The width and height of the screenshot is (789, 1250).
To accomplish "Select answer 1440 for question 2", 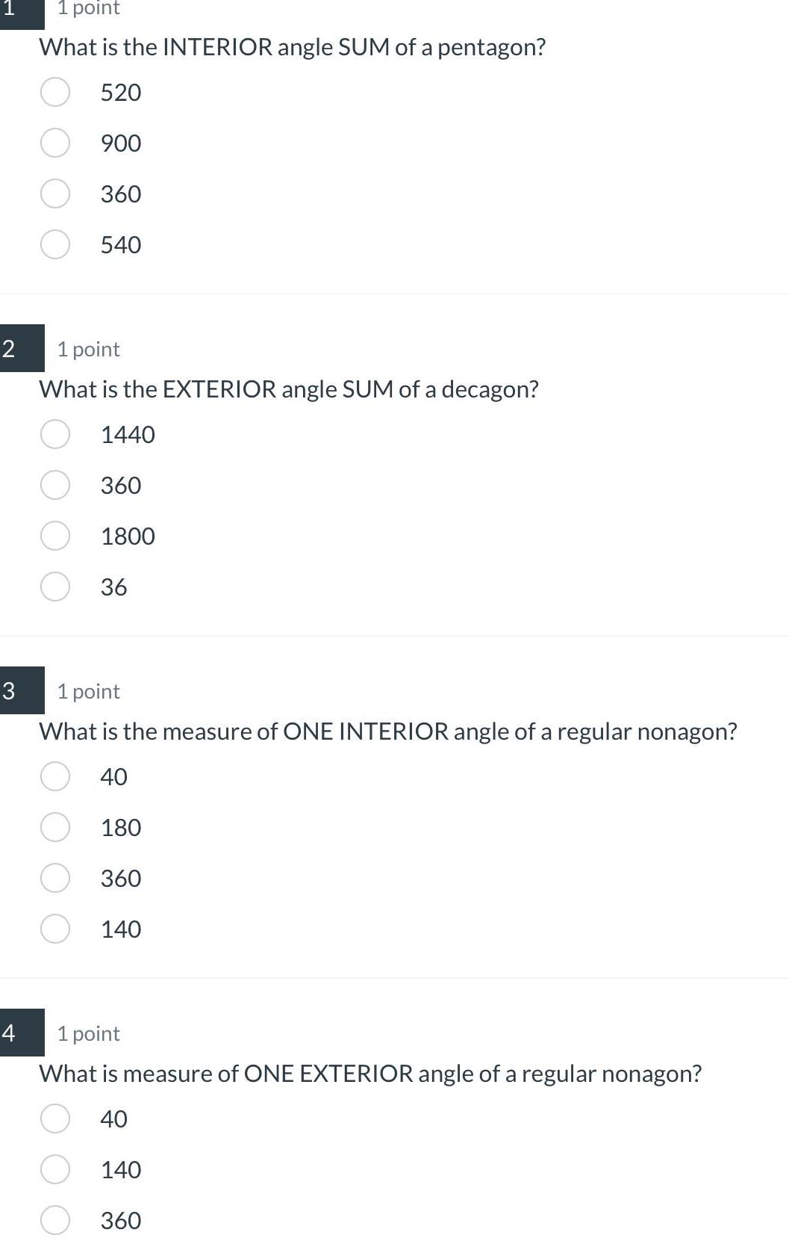I will pyautogui.click(x=54, y=434).
